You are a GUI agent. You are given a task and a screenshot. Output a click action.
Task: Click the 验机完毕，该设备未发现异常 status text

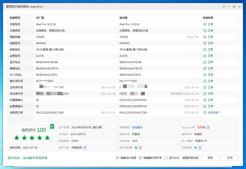pos(27,158)
